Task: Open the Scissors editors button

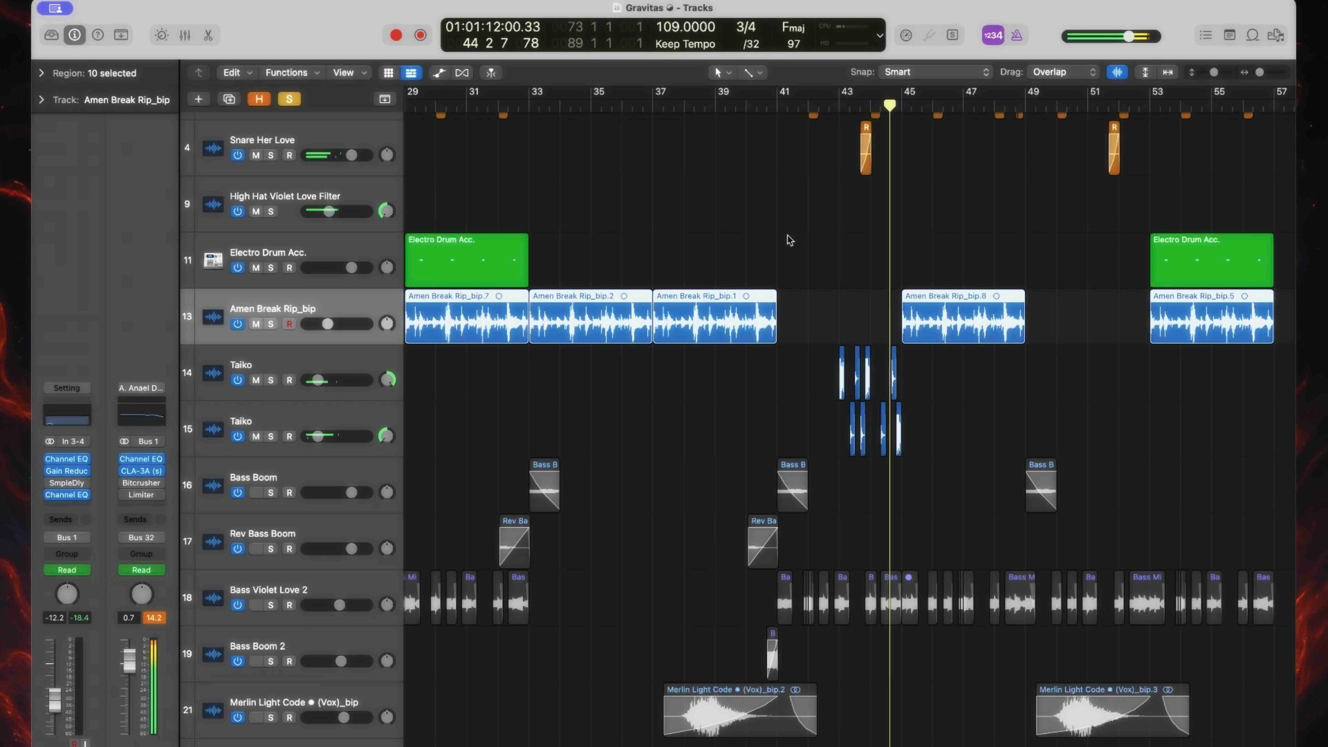Action: point(207,35)
